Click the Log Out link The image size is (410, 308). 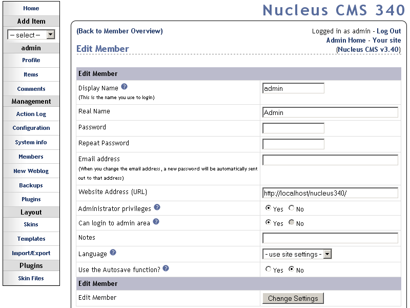coord(389,31)
